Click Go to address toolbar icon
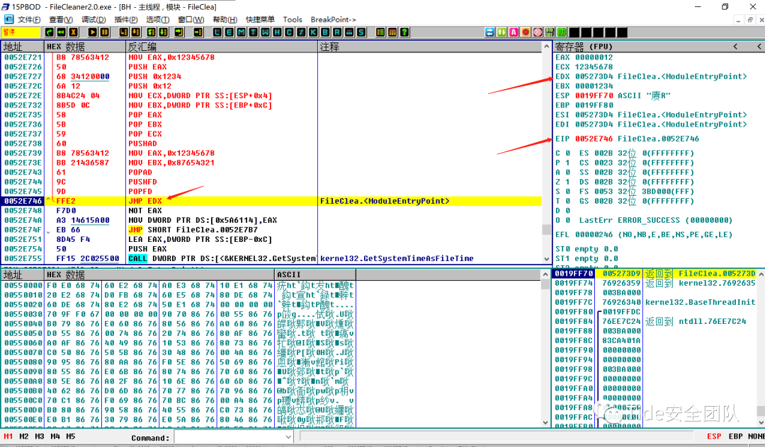 click(198, 32)
